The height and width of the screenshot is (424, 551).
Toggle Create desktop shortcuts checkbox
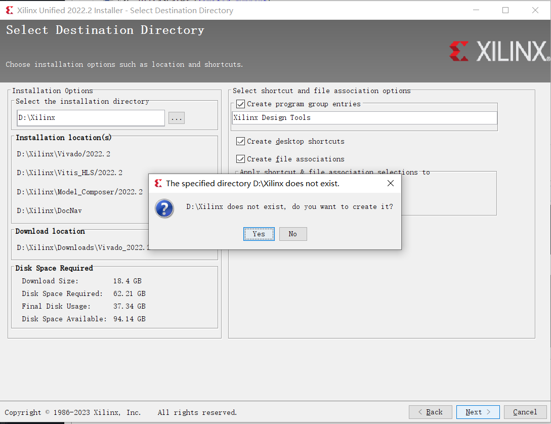tap(240, 141)
